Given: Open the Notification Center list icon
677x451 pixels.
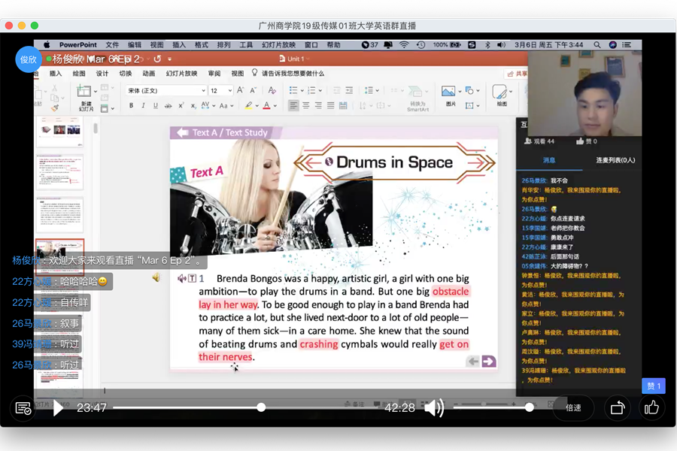Looking at the screenshot, I should [x=627, y=45].
